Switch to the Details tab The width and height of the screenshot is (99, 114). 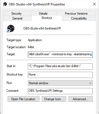pos(43,14)
